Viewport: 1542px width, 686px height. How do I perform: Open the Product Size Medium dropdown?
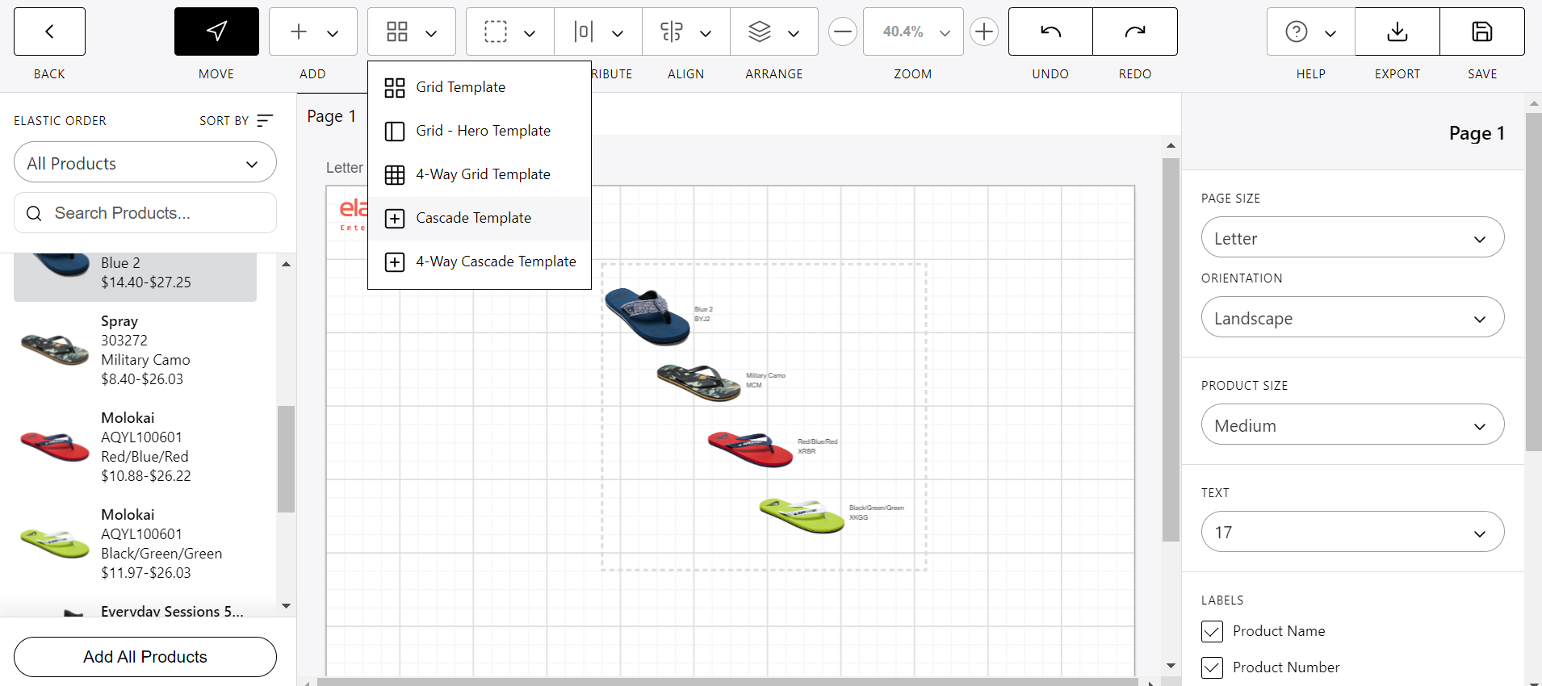tap(1352, 425)
